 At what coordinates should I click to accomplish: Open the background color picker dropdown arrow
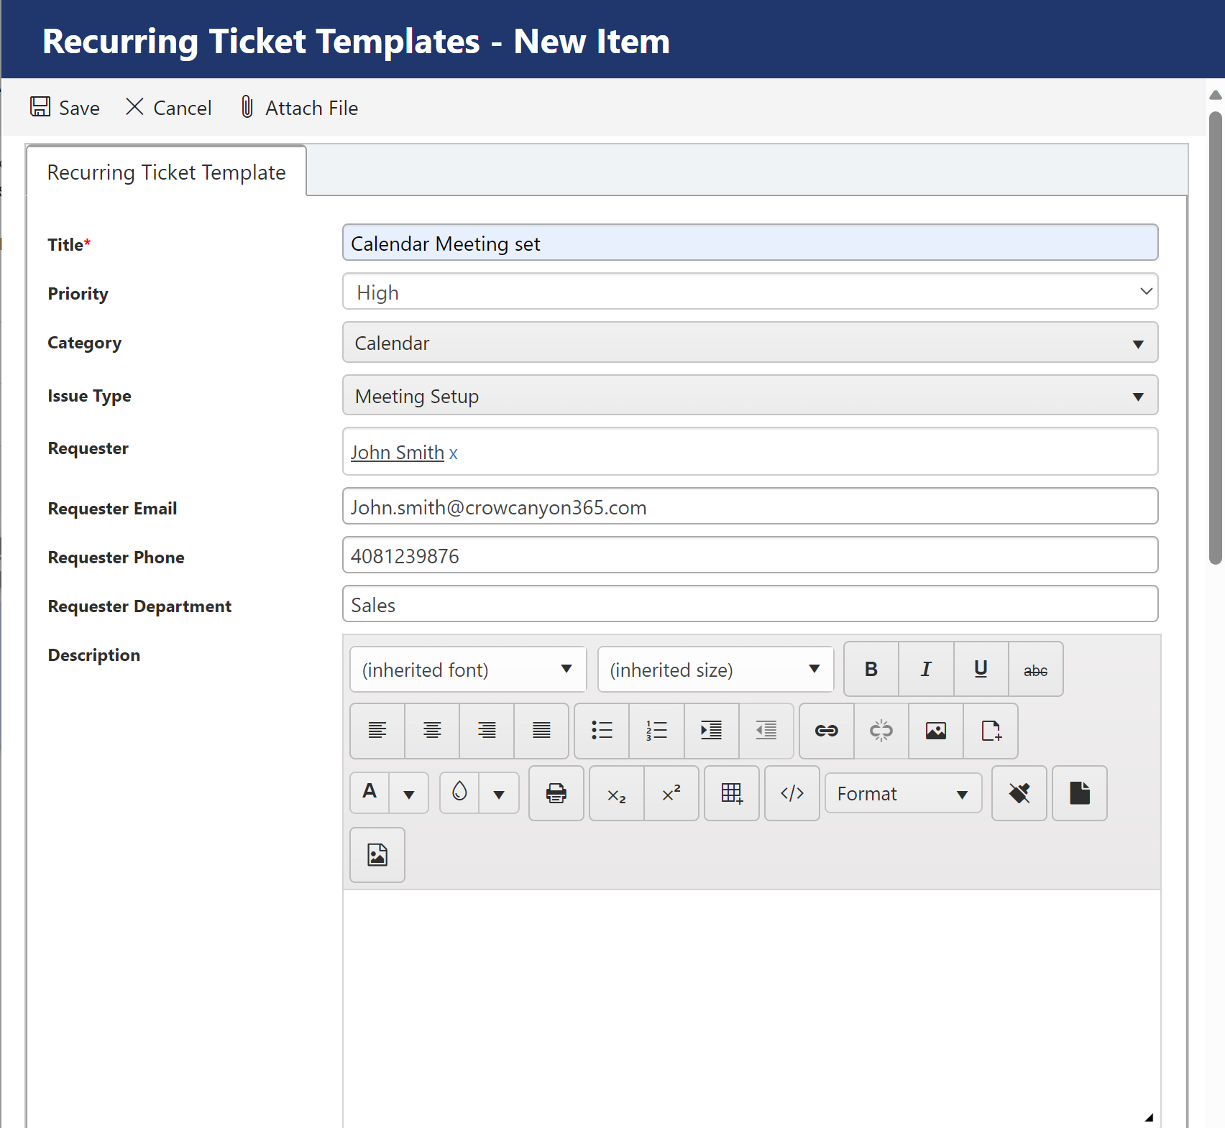pyautogui.click(x=499, y=794)
